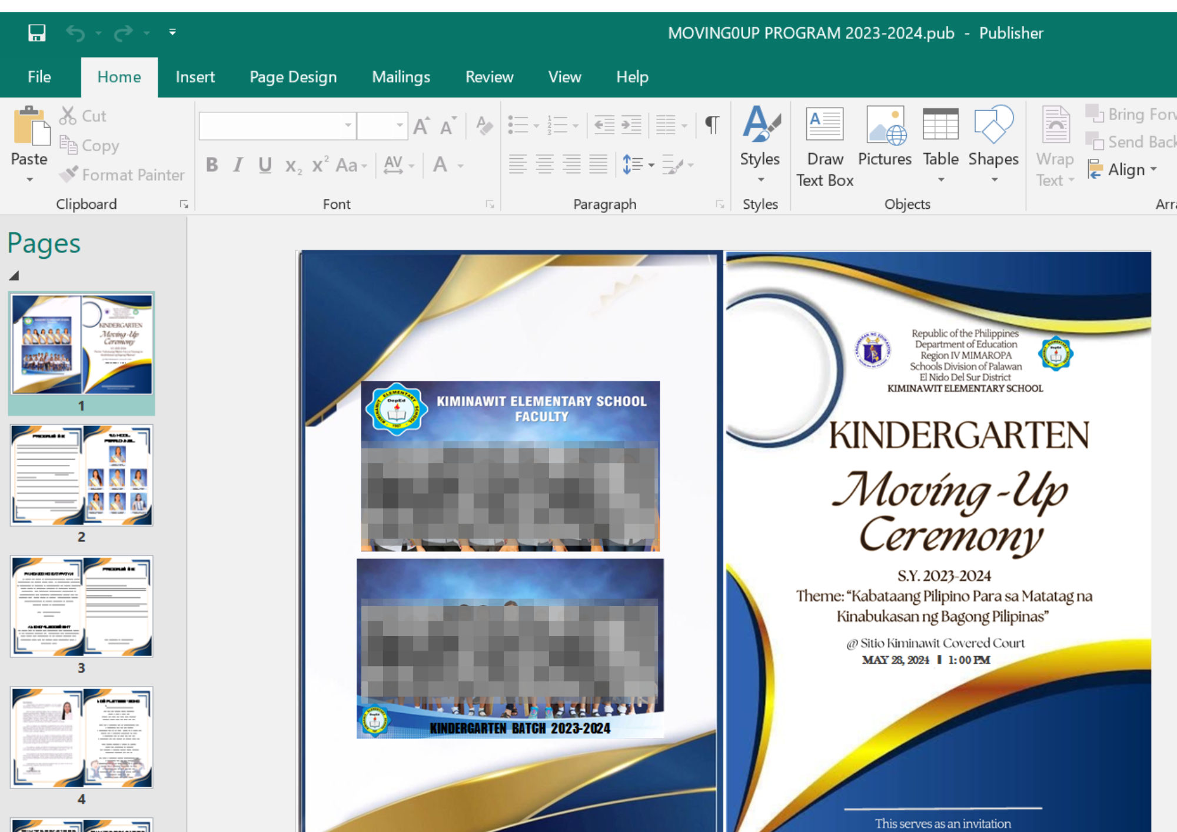Undo the last action
This screenshot has width=1177, height=832.
click(x=75, y=33)
